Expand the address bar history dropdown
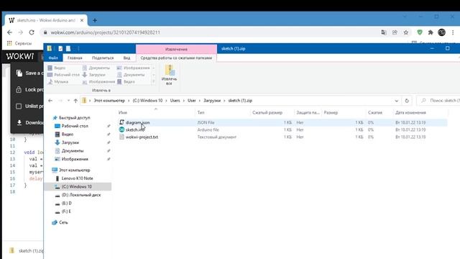Viewport: 460px width, 259px height. pos(396,101)
